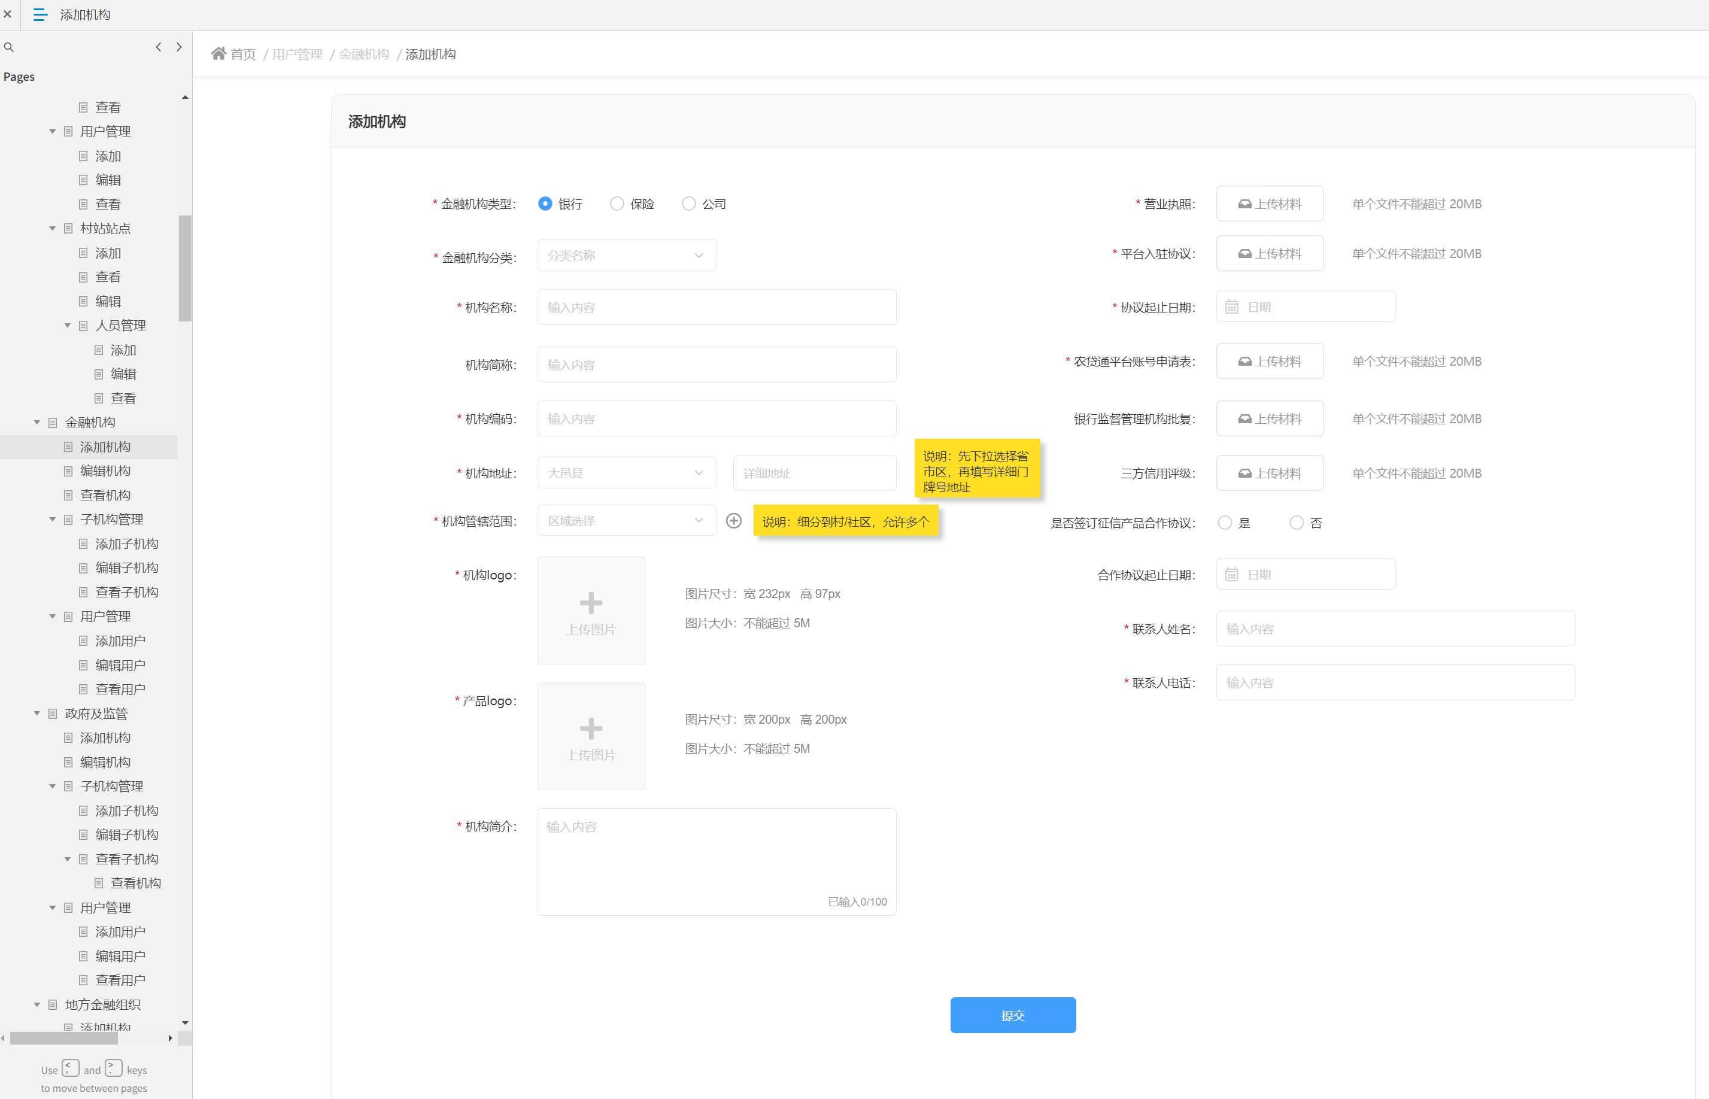Open the 分类名称 dropdown
The image size is (1709, 1099).
coord(627,256)
